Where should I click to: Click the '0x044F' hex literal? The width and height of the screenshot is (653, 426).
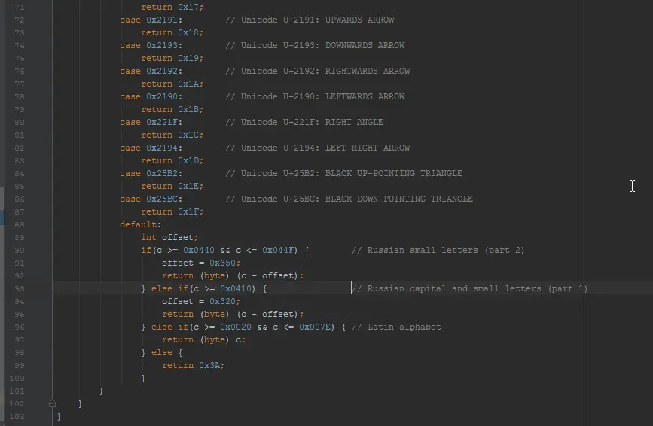[x=277, y=251]
